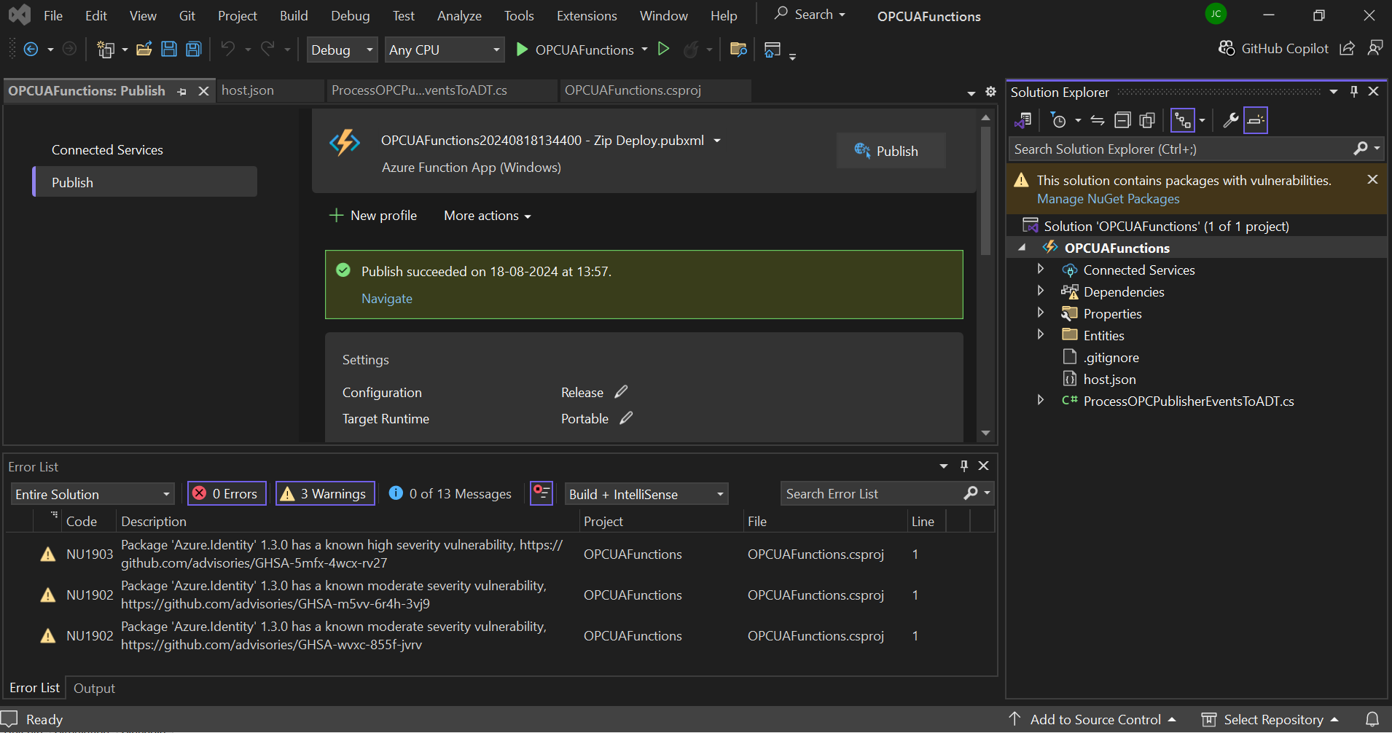This screenshot has height=733, width=1392.
Task: Edit Target Runtime with the pencil icon next to Portable
Action: click(x=626, y=418)
